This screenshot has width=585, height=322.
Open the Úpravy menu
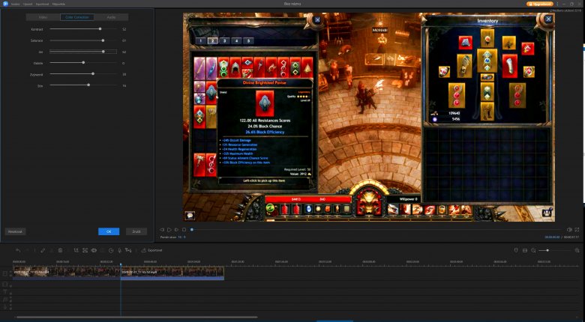coord(28,4)
